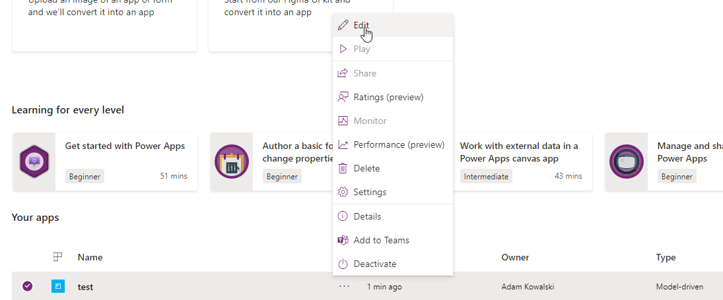
Task: Click the Learning for every level heading
Action: (68, 110)
